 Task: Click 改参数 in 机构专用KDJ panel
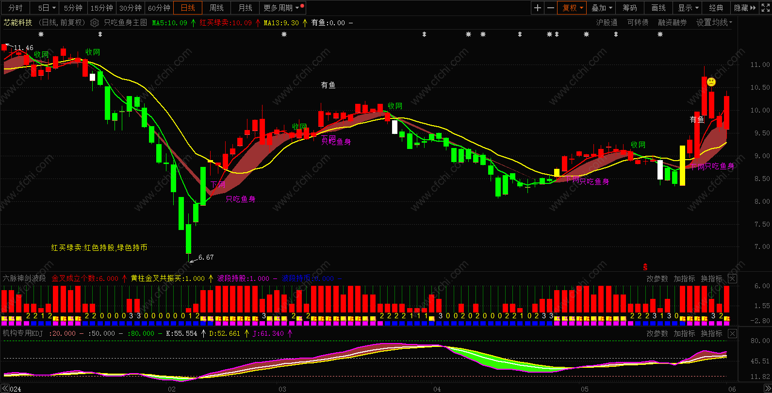point(657,333)
